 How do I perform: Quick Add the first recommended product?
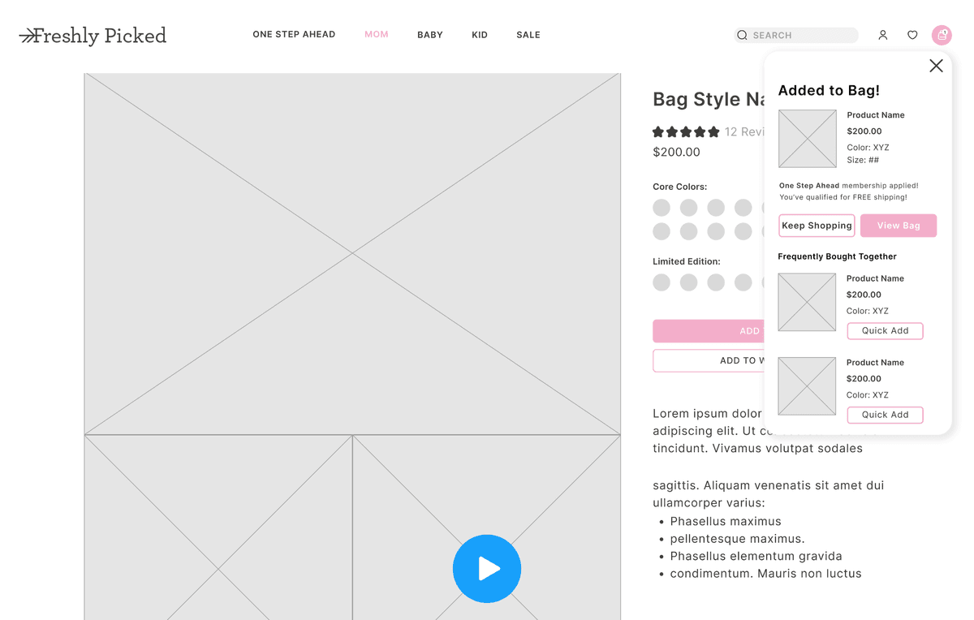click(x=885, y=330)
